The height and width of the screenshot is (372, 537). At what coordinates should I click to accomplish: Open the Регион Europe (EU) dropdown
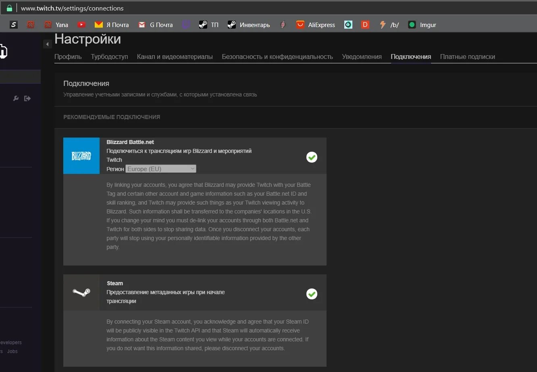[x=161, y=169]
